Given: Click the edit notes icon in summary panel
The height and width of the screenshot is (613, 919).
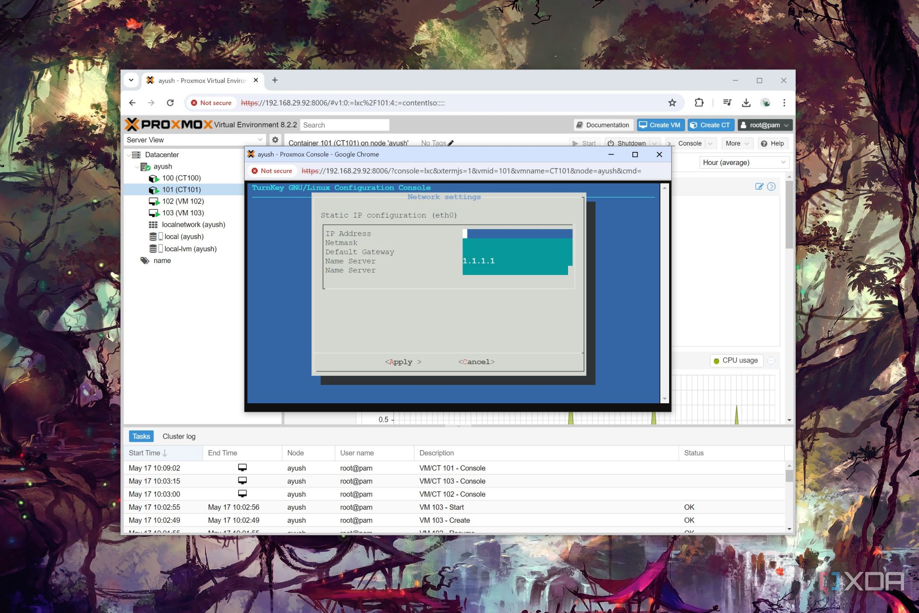Looking at the screenshot, I should [759, 187].
